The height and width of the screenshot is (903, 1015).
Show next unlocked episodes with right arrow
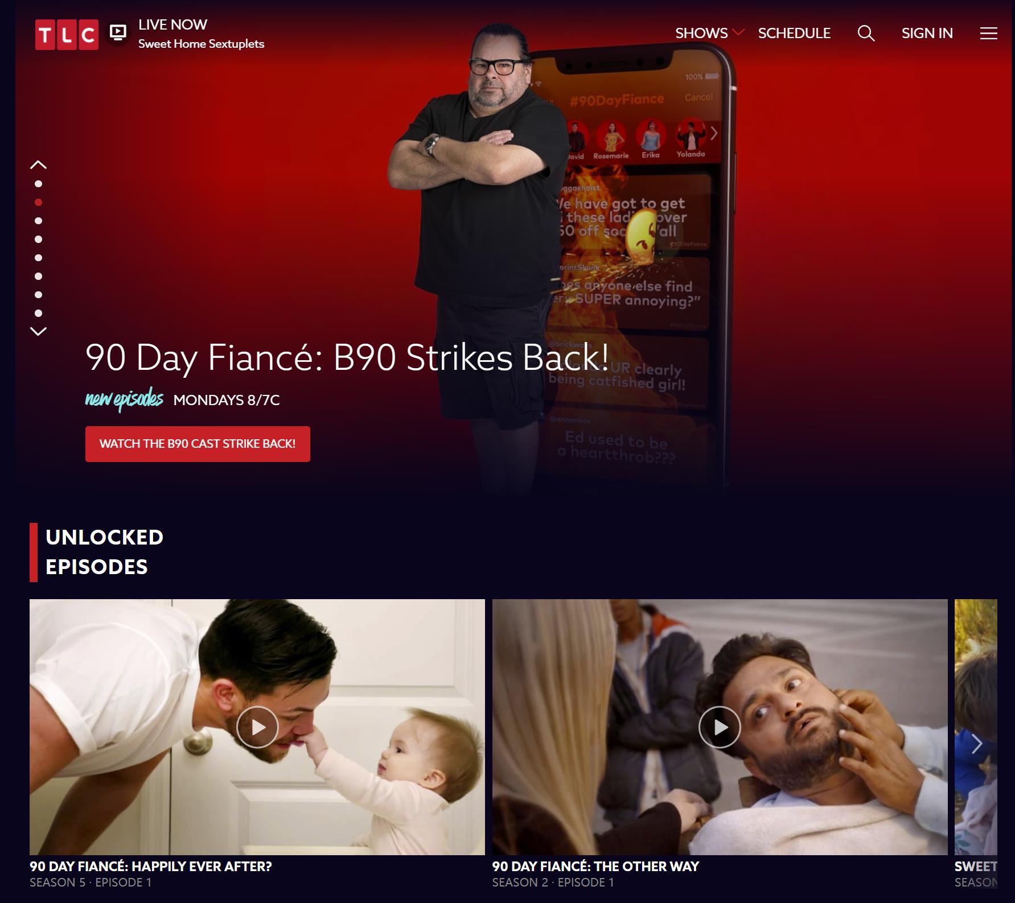point(977,744)
